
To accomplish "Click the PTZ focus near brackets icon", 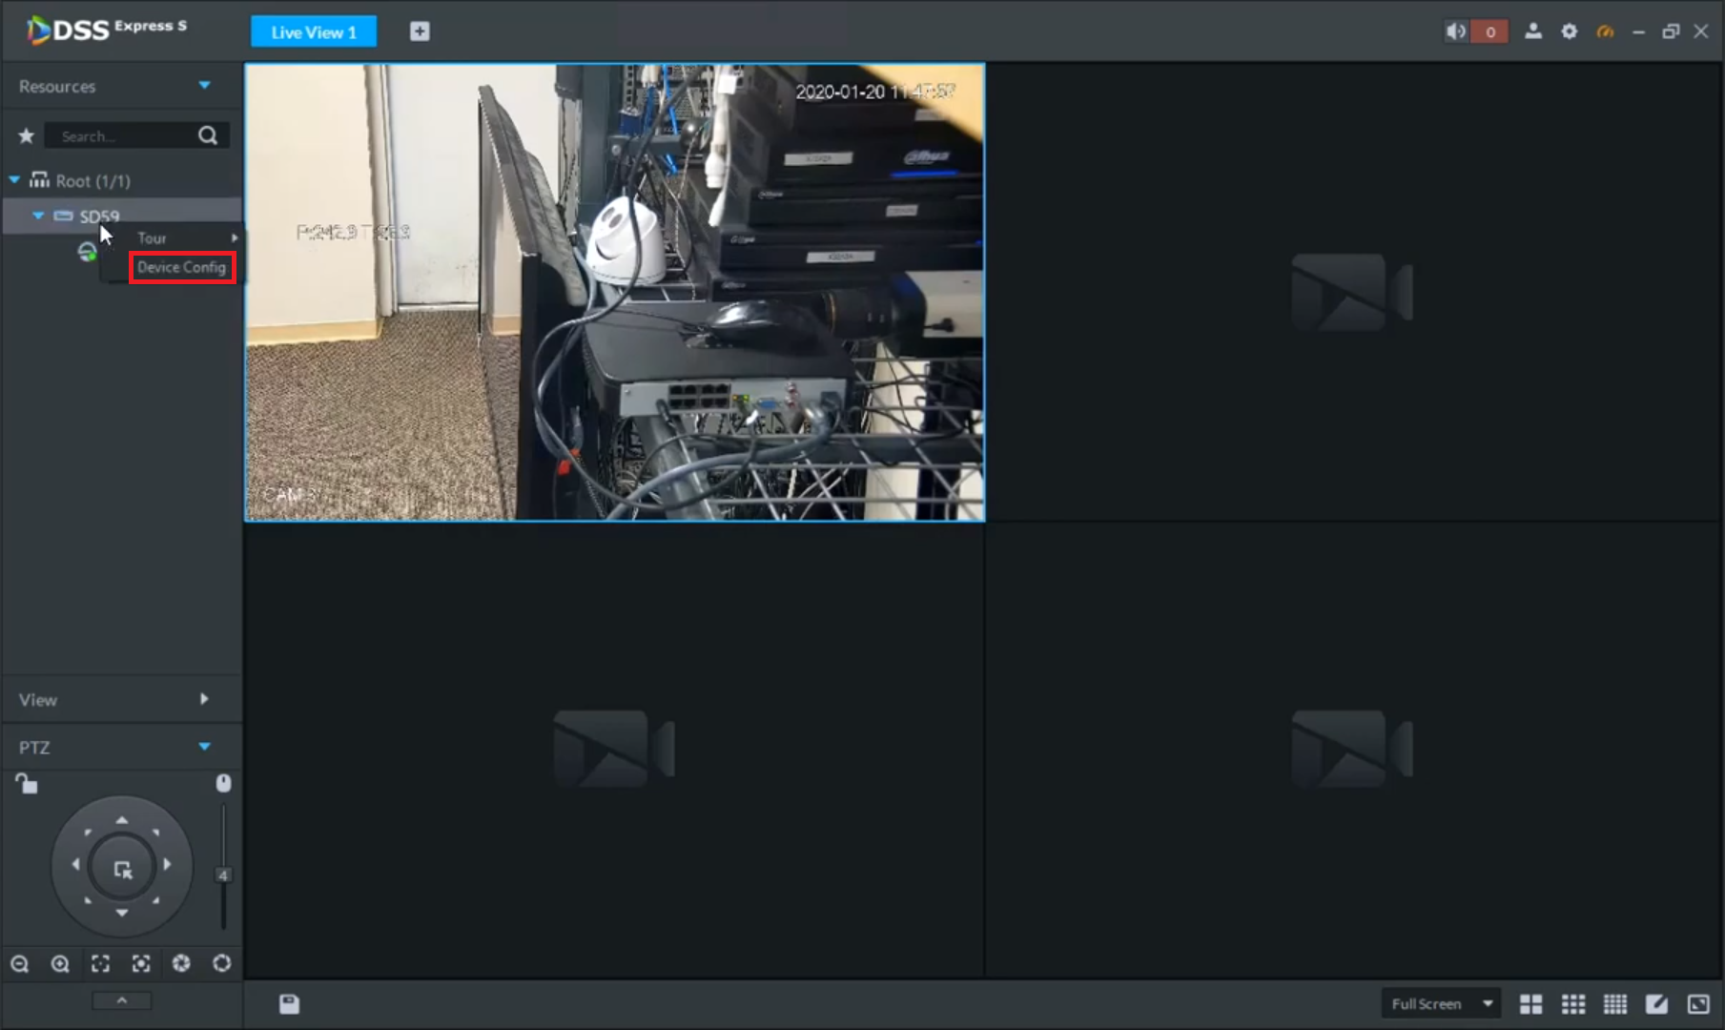I will tap(100, 964).
